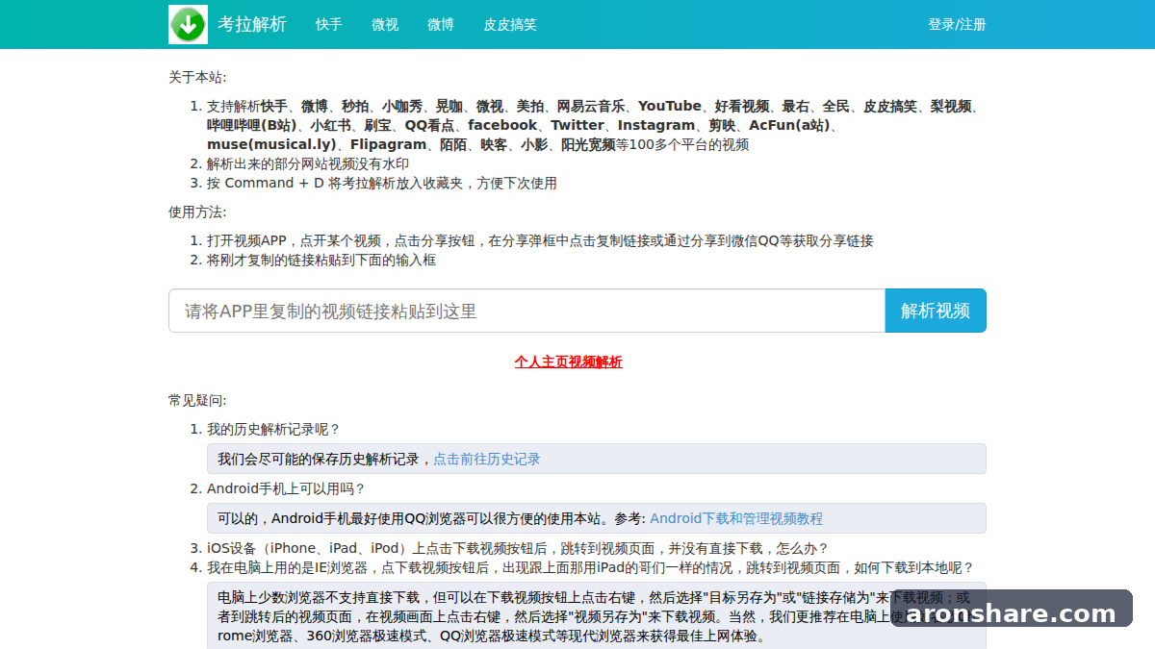Click the iOS设备 download question text

(518, 548)
